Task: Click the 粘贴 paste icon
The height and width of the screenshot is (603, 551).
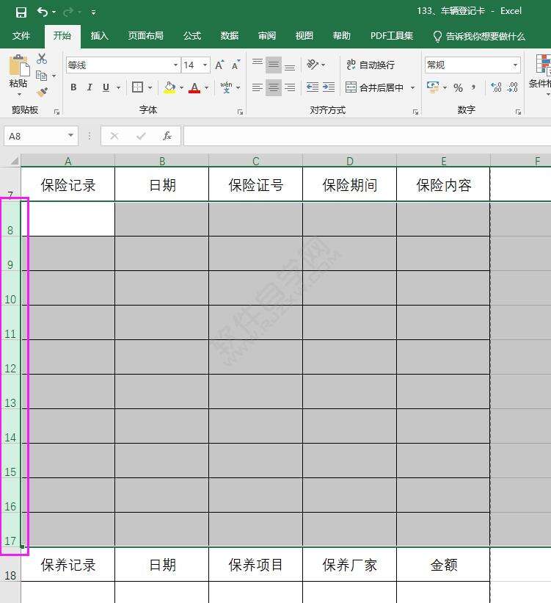Action: pyautogui.click(x=19, y=65)
